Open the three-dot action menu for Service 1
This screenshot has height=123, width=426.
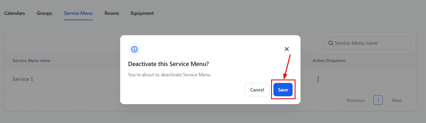pyautogui.click(x=318, y=79)
